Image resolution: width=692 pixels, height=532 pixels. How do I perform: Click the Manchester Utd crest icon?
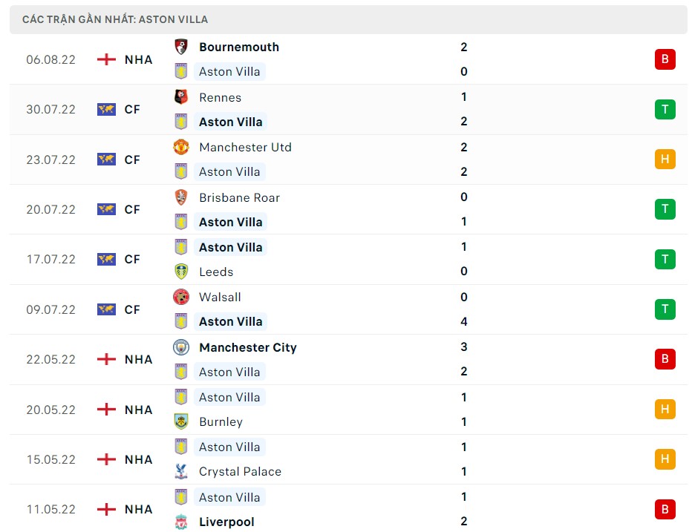point(180,147)
